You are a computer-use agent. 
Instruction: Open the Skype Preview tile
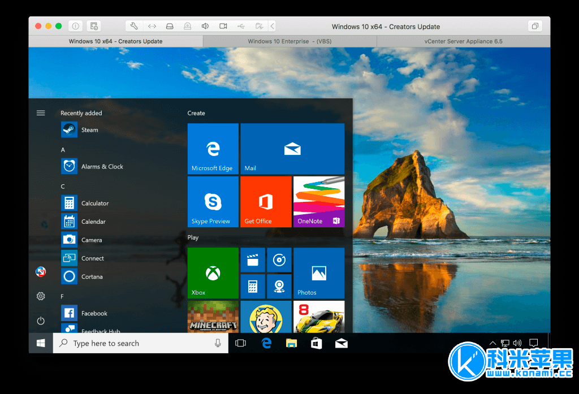213,202
